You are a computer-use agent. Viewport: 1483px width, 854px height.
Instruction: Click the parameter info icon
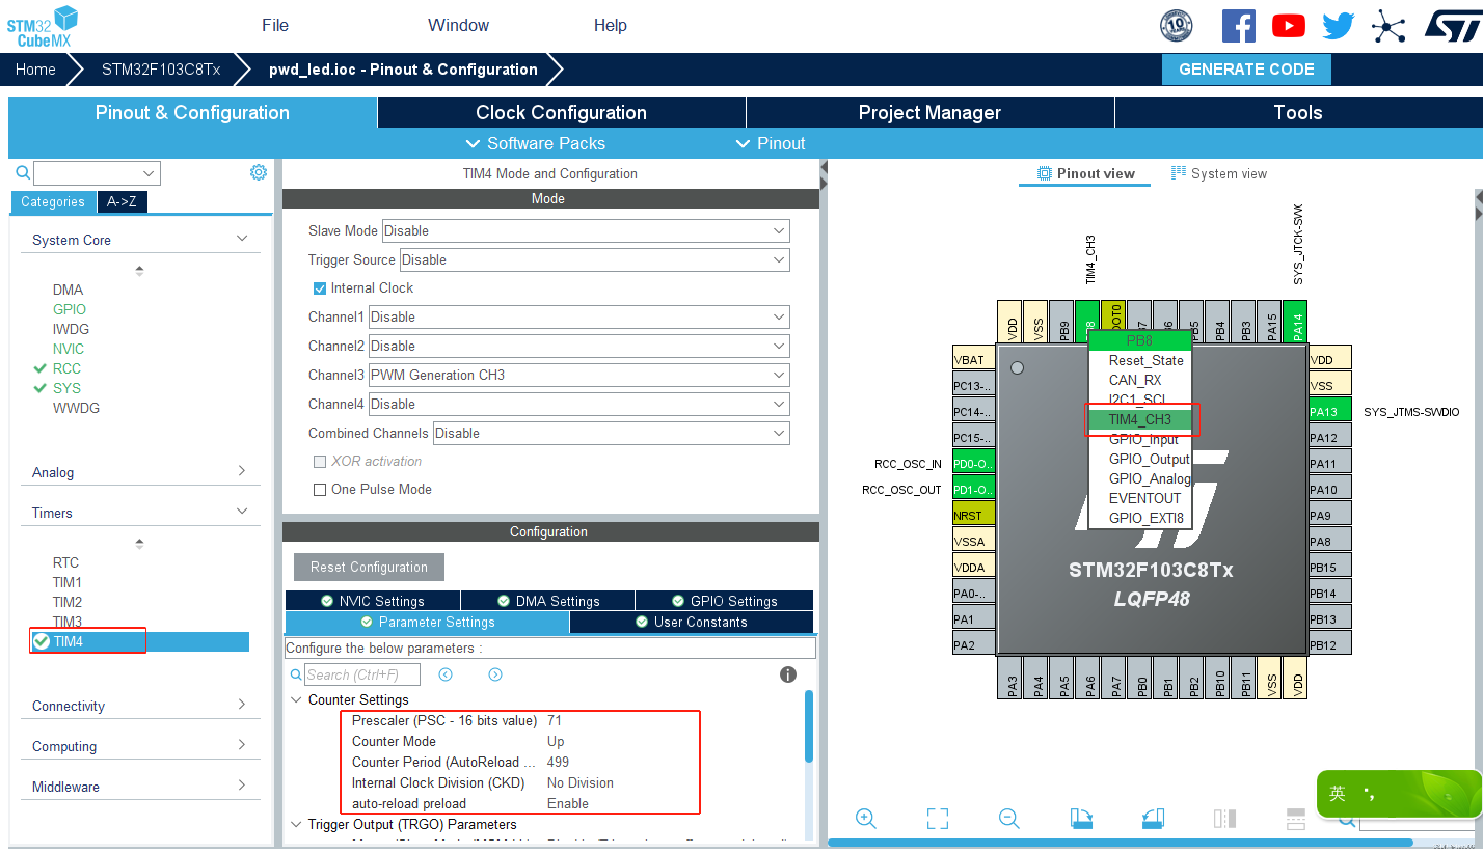(x=788, y=674)
